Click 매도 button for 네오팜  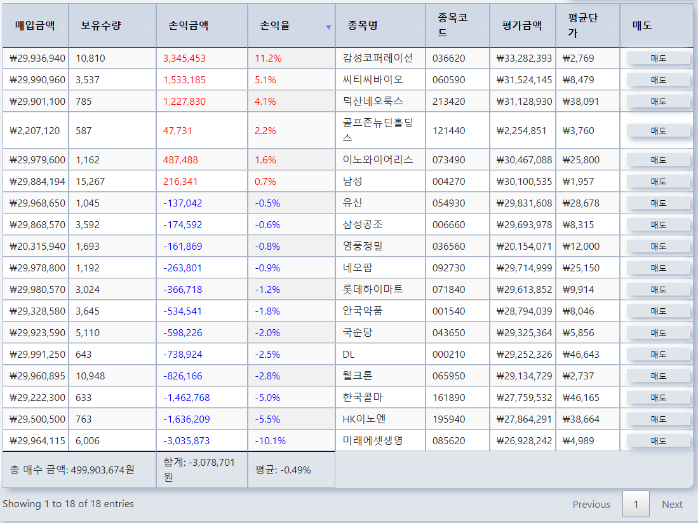point(659,268)
